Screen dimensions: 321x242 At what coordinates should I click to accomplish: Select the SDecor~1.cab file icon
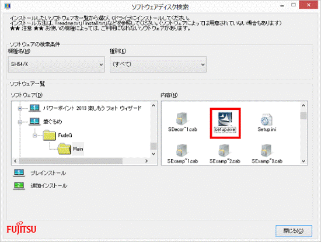pyautogui.click(x=182, y=119)
